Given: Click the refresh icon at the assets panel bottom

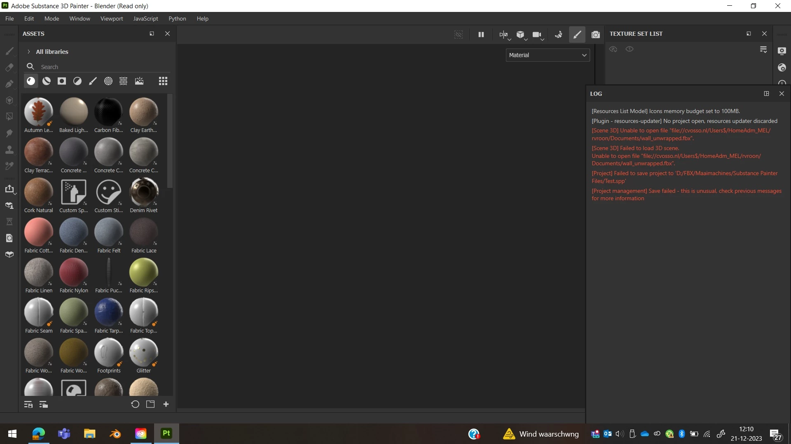Looking at the screenshot, I should pos(135,405).
